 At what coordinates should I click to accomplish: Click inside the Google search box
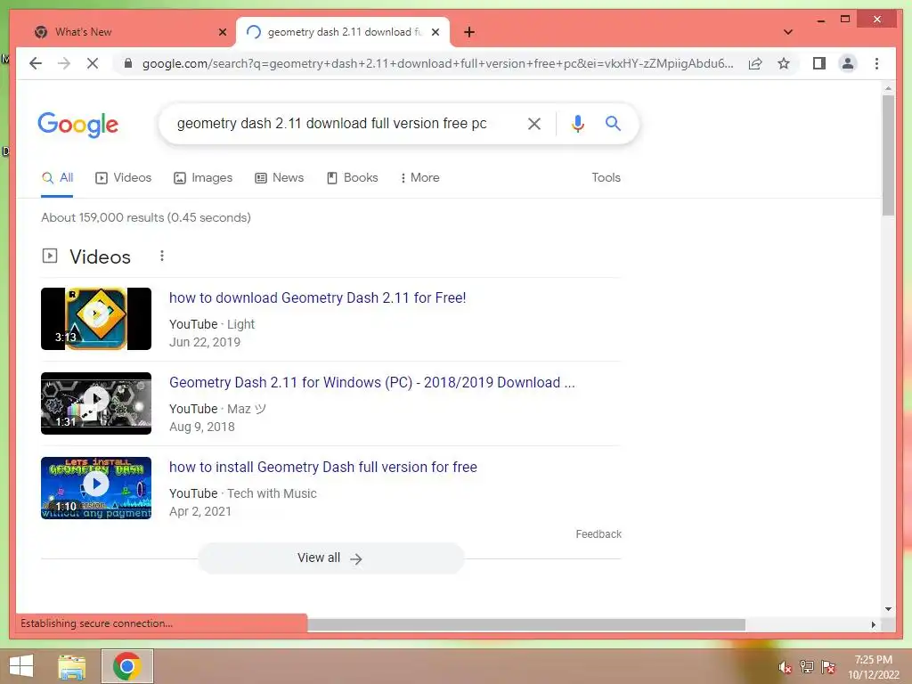pos(331,123)
